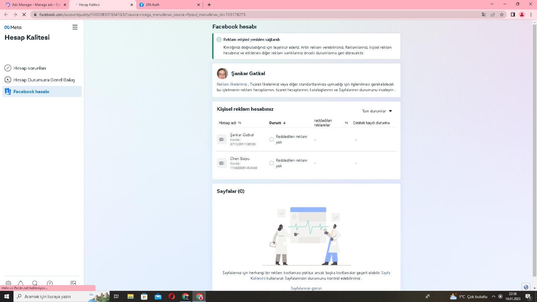The width and height of the screenshot is (537, 302).
Task: Click the ad account icon for Şankar Gatkal row
Action: (222, 139)
